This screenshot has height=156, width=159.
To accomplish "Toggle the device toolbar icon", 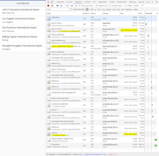I will (x=52, y=2).
